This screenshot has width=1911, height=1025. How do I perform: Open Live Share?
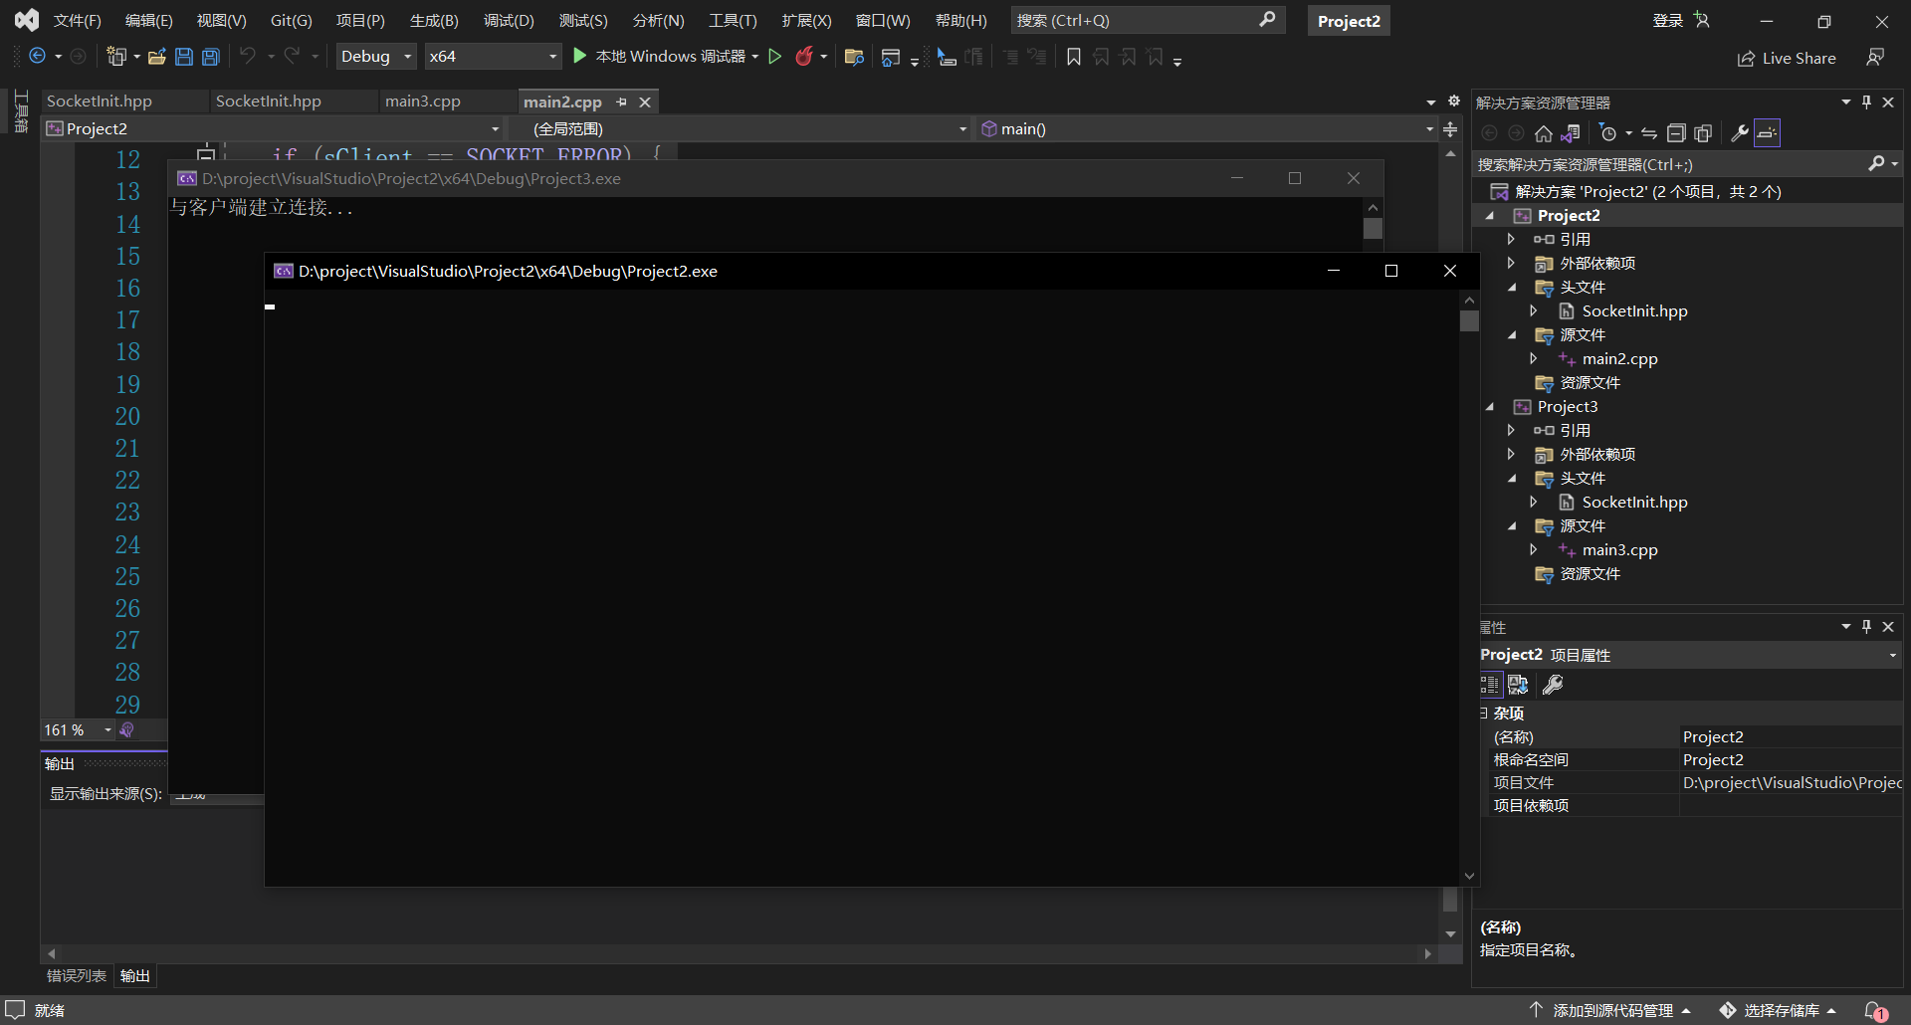pyautogui.click(x=1788, y=59)
